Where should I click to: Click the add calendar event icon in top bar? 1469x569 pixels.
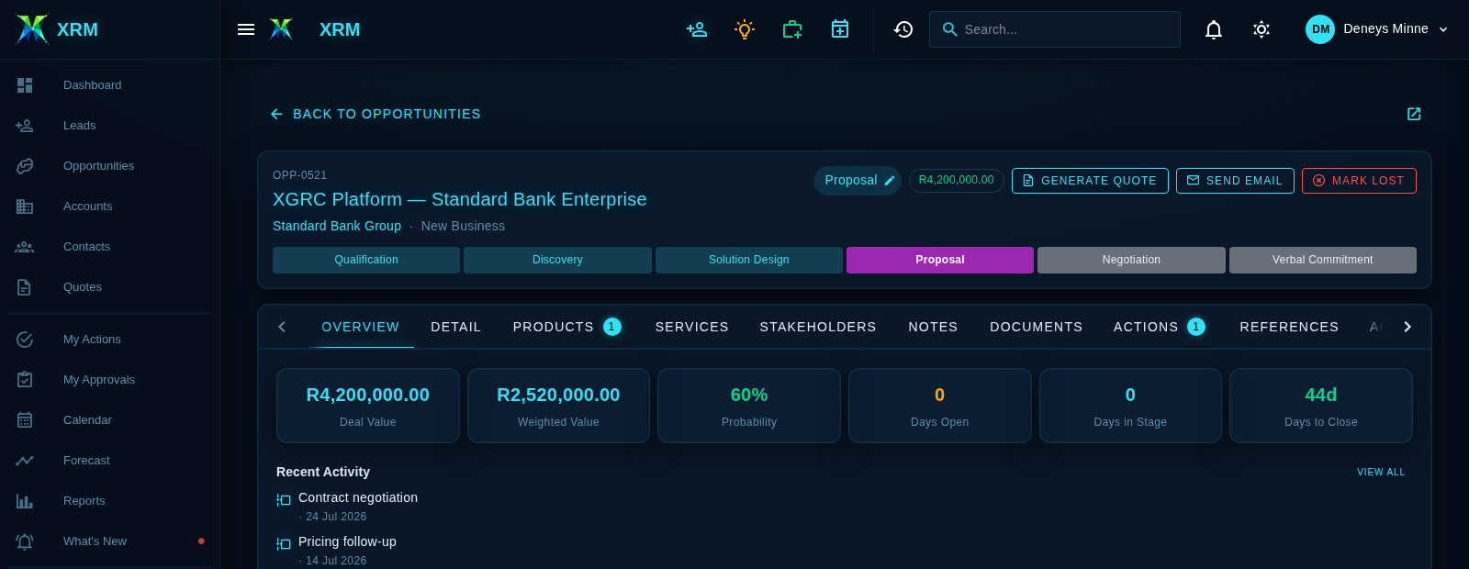pos(840,29)
